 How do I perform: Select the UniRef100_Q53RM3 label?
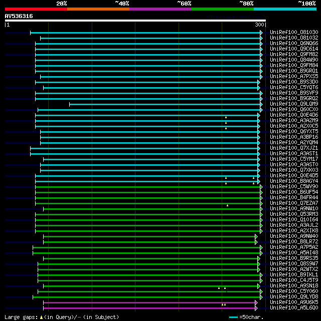pos(294,214)
